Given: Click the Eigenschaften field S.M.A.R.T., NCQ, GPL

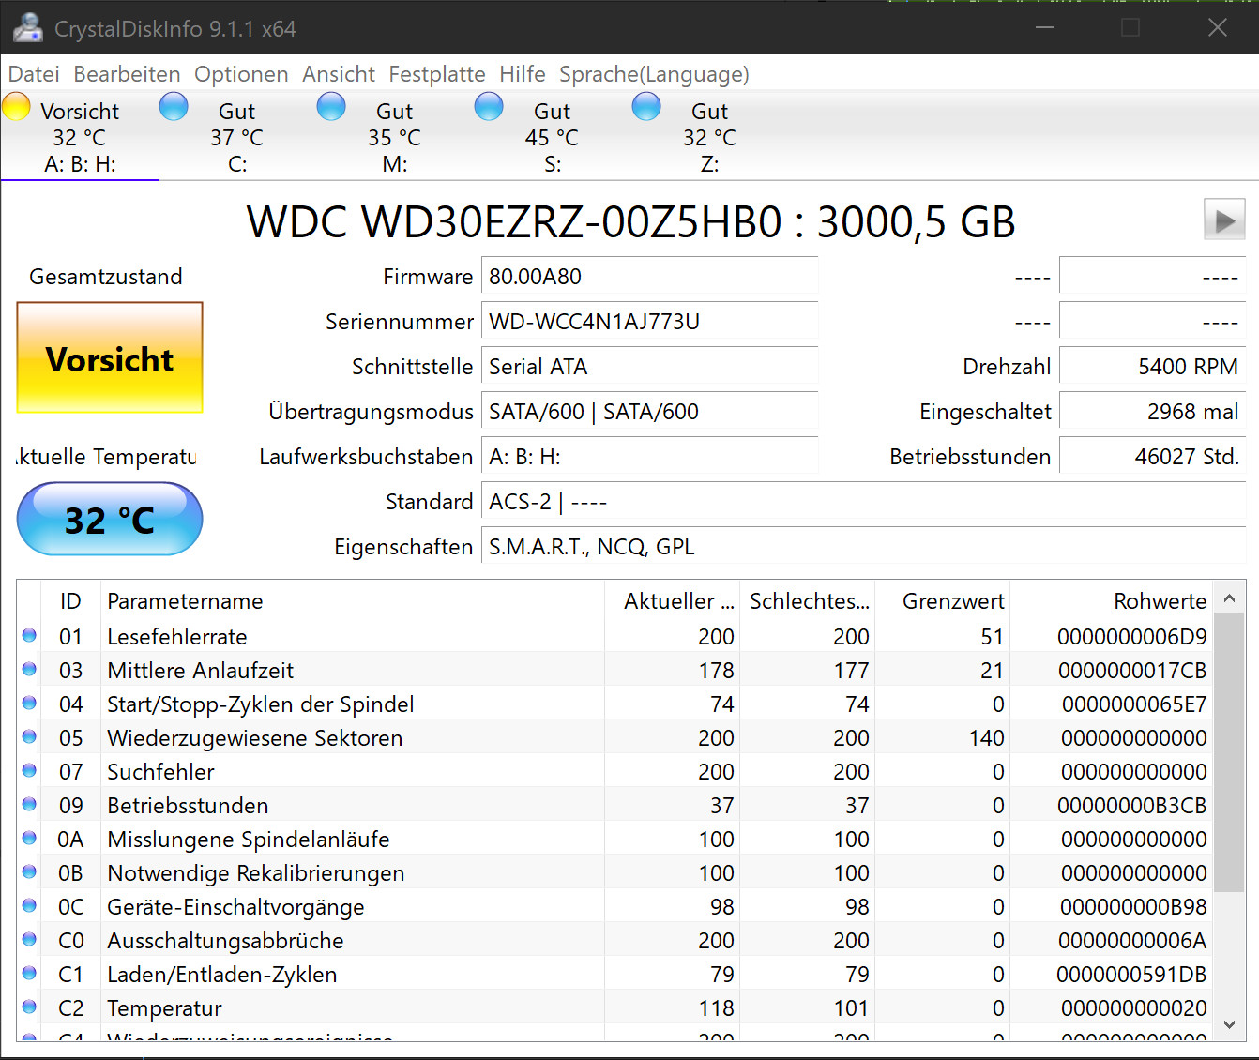Looking at the screenshot, I should 863,547.
